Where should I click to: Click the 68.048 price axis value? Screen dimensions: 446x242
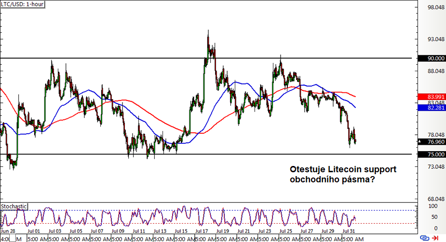pyautogui.click(x=436, y=199)
